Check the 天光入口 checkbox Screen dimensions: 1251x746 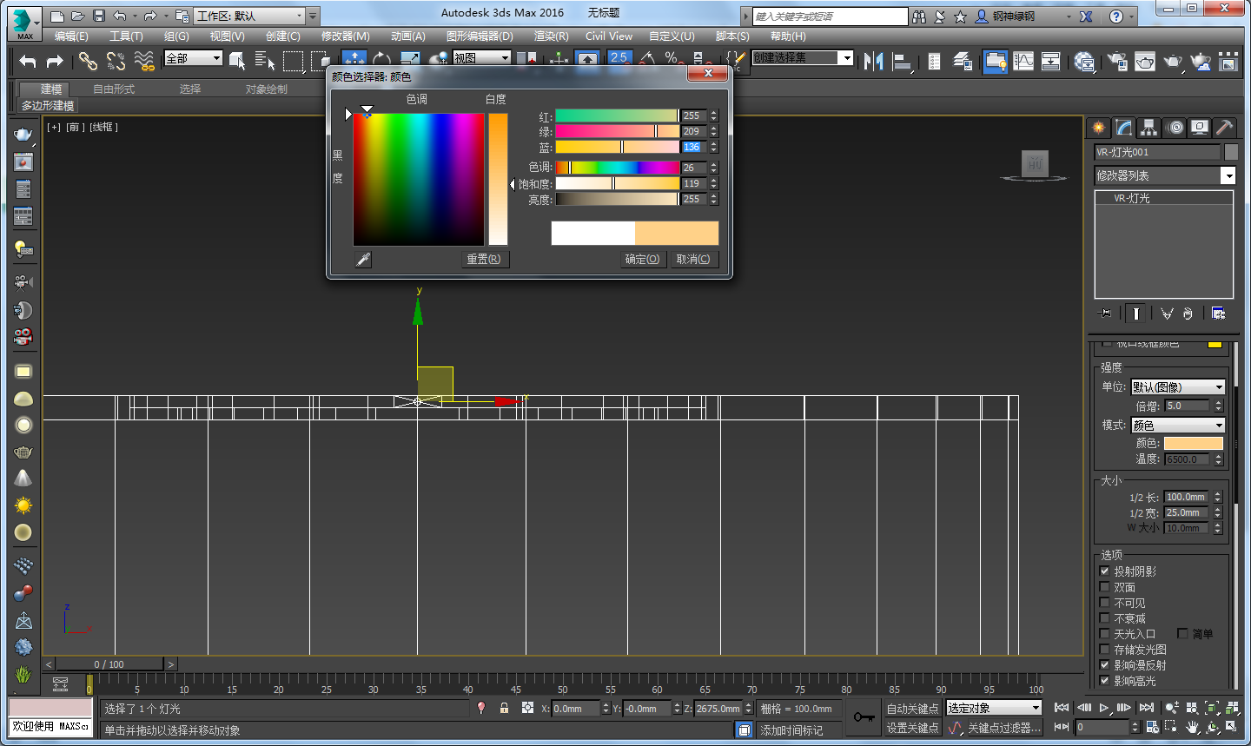click(1105, 634)
